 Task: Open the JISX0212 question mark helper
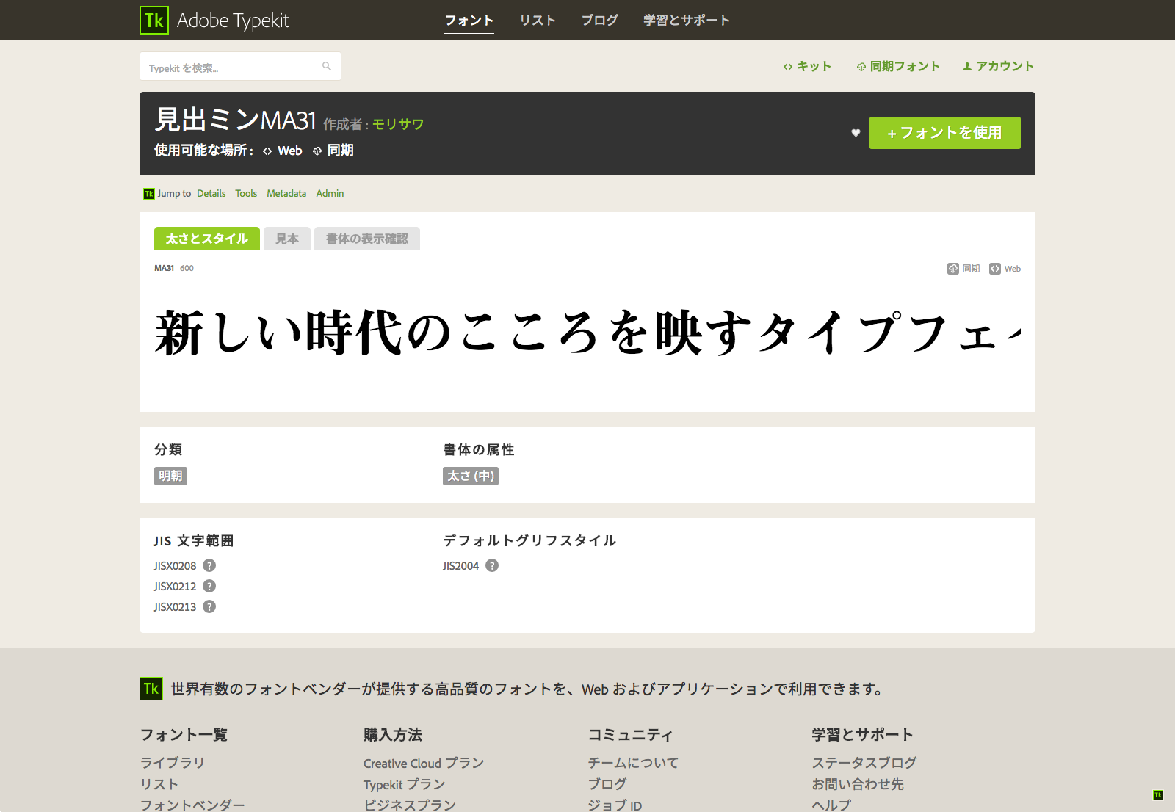[x=209, y=586]
